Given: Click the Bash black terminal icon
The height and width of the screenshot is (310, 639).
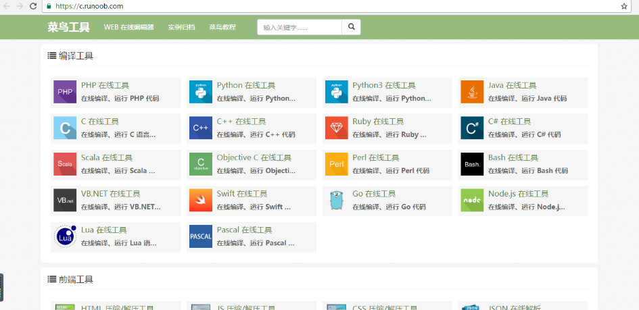Looking at the screenshot, I should pos(472,164).
